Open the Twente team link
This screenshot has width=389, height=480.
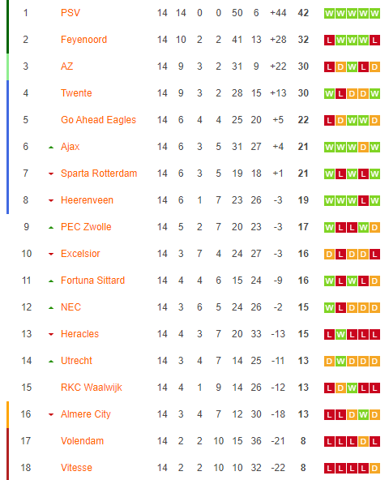pyautogui.click(x=76, y=93)
